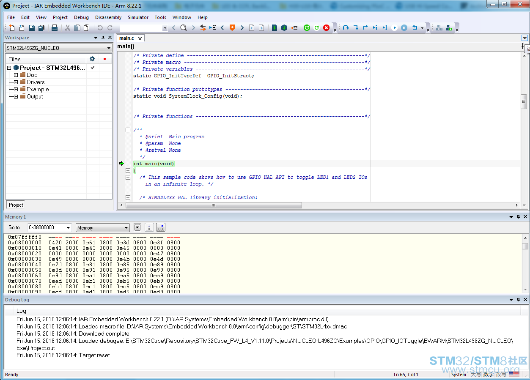
Task: Click the gear column header in Workspace
Action: 92,59
